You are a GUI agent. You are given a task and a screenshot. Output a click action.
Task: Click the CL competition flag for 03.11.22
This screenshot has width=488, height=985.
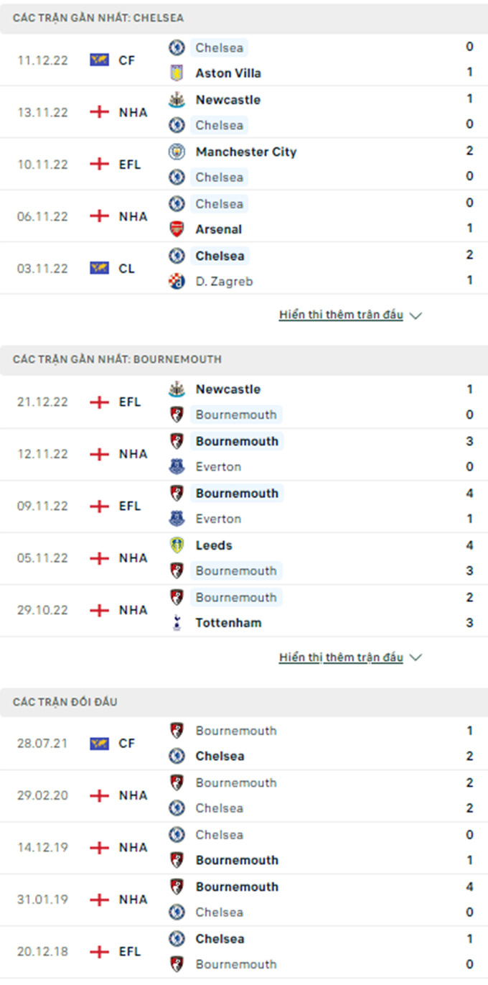[x=99, y=268]
